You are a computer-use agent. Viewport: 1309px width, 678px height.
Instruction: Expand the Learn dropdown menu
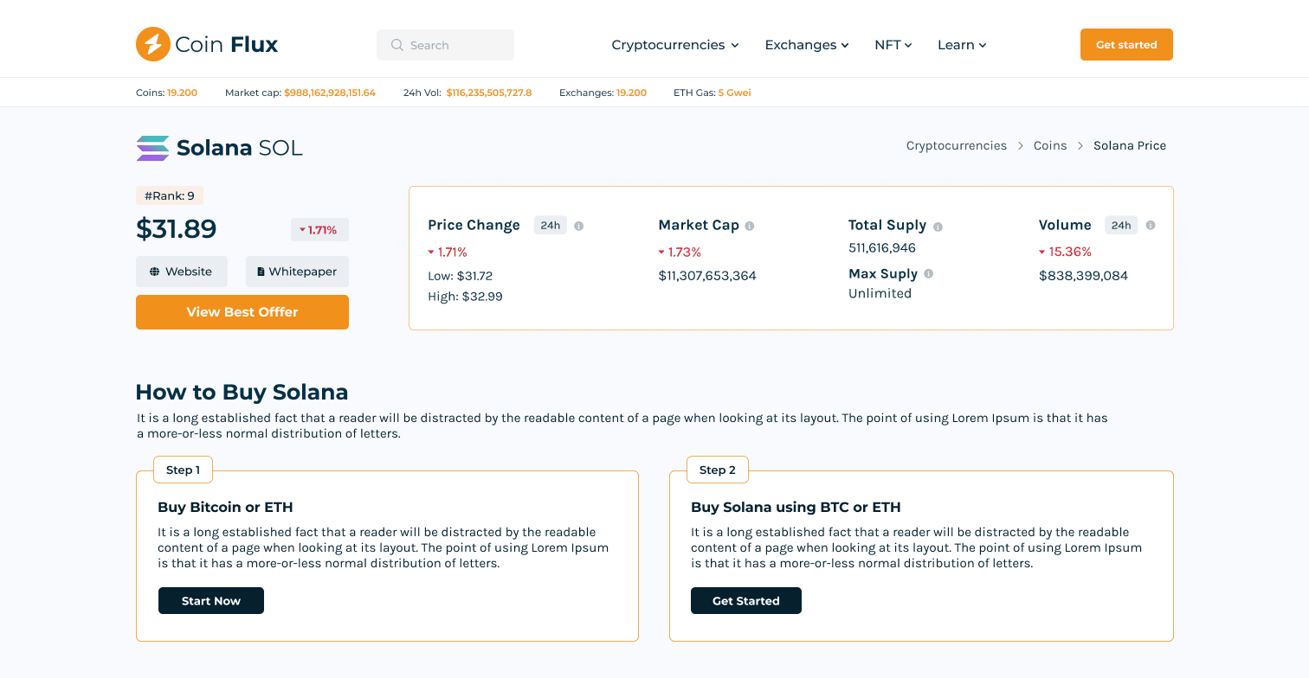pyautogui.click(x=962, y=45)
